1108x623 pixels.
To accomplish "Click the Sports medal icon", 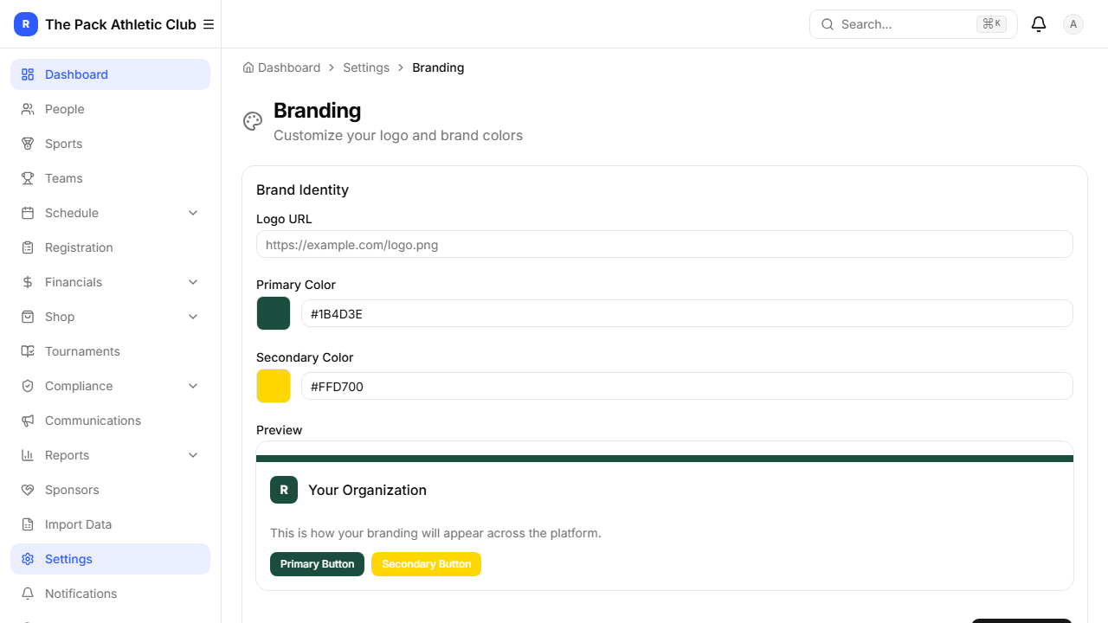I will 28,144.
